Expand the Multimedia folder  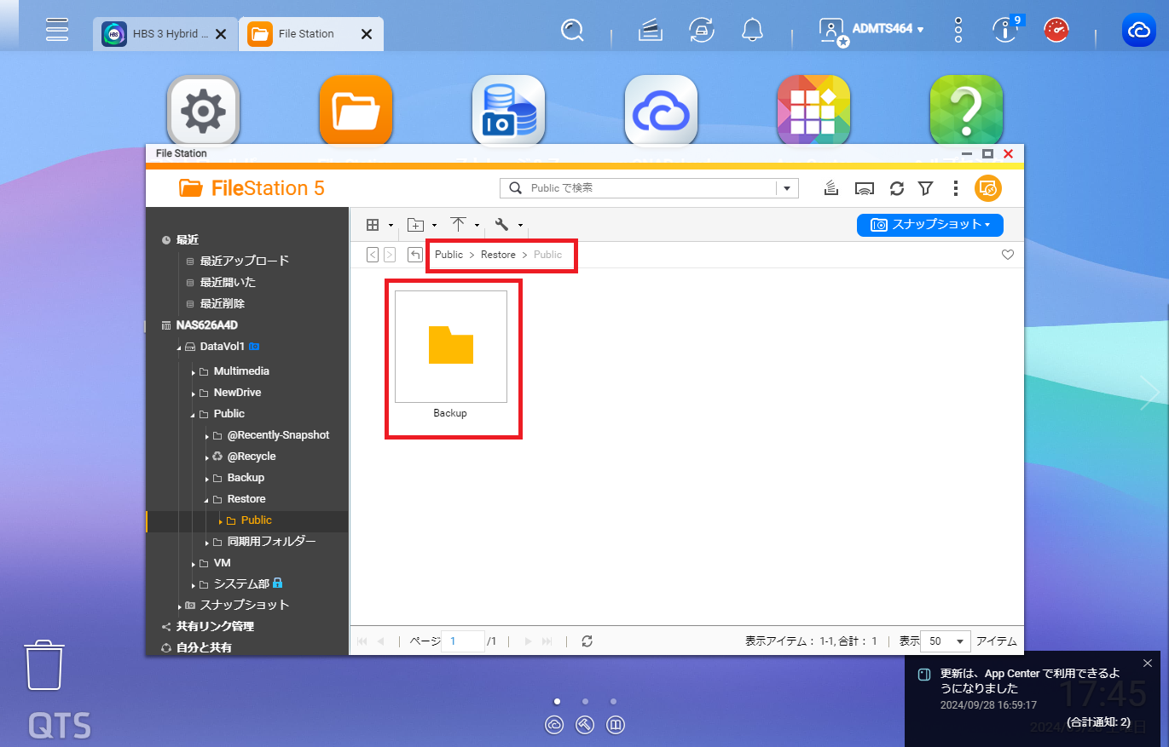(193, 371)
